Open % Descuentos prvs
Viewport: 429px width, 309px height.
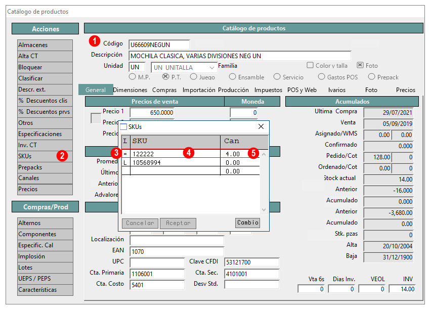45,112
